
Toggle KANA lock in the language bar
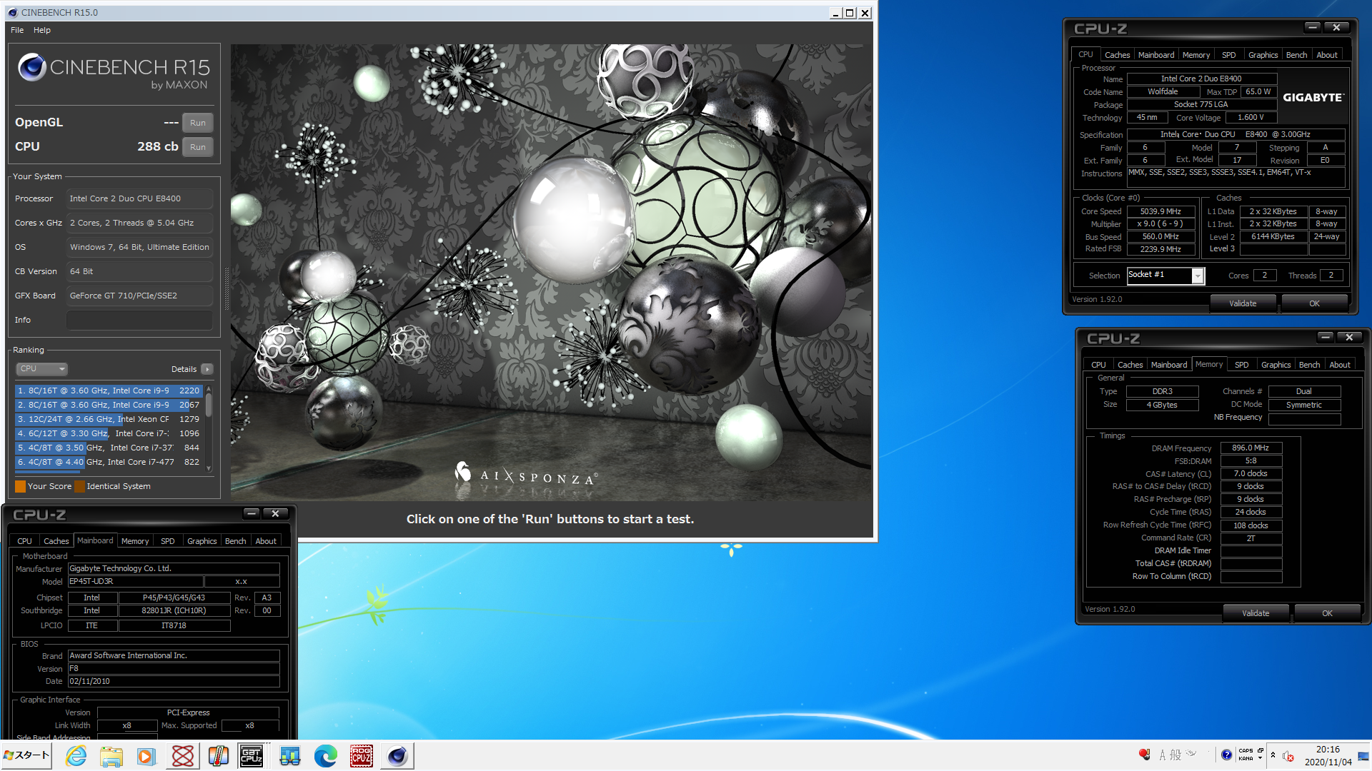1246,759
